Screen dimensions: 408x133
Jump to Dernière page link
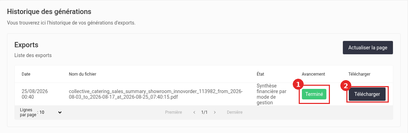235,112
